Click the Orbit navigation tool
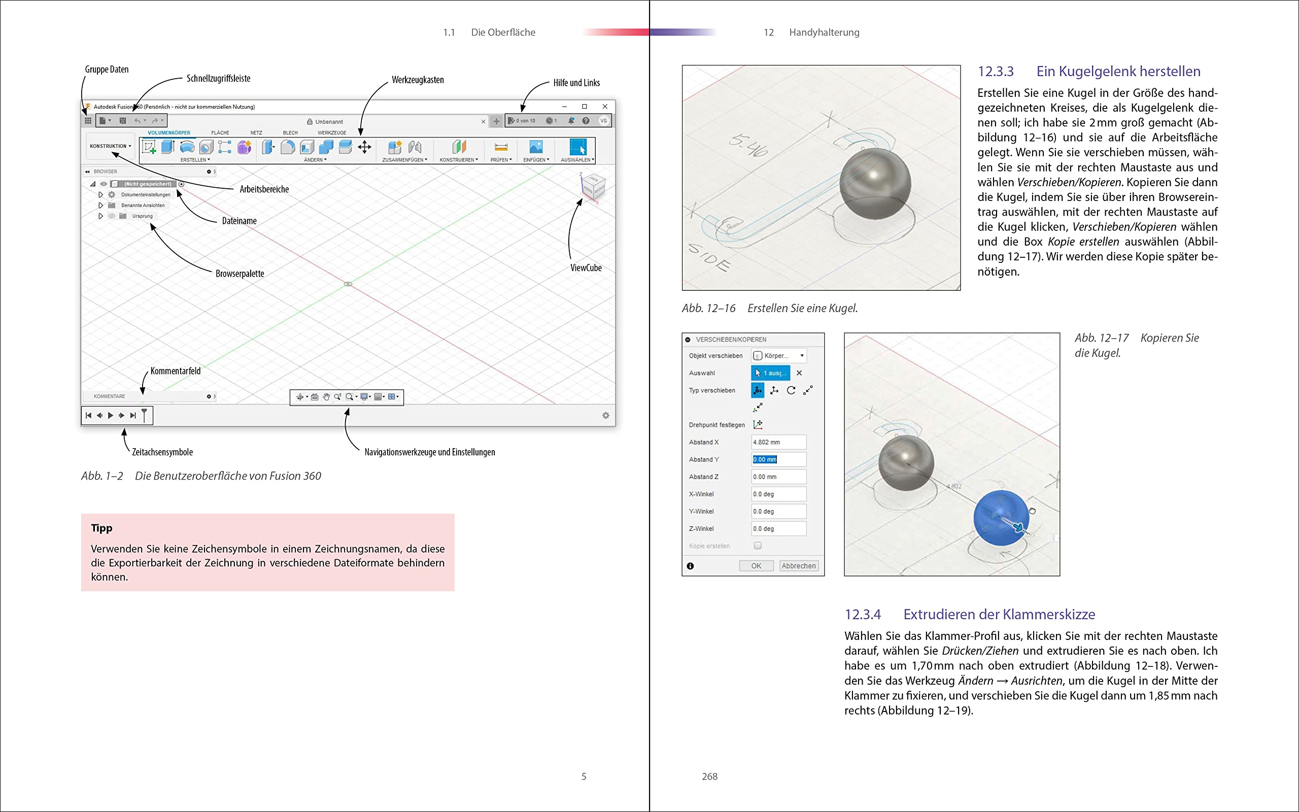Image resolution: width=1299 pixels, height=812 pixels. pyautogui.click(x=300, y=397)
